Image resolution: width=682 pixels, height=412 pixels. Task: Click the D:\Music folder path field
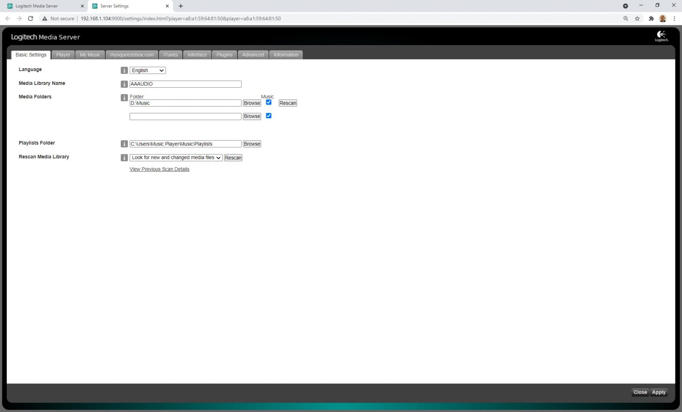tap(185, 103)
